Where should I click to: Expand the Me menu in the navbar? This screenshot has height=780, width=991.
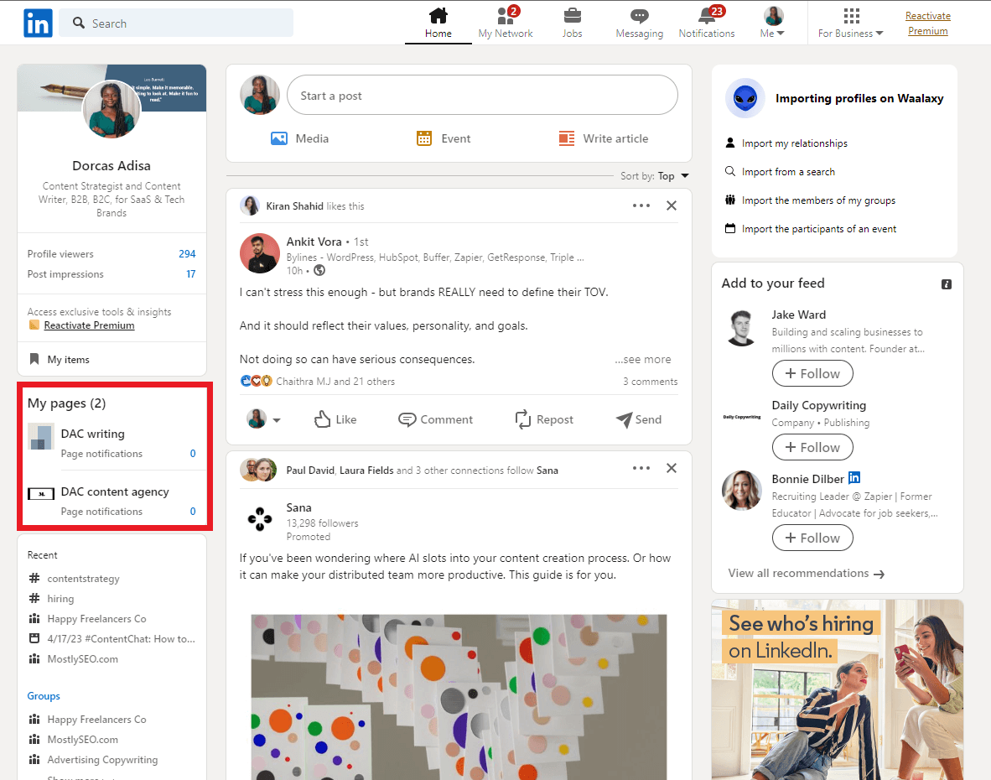pyautogui.click(x=772, y=23)
